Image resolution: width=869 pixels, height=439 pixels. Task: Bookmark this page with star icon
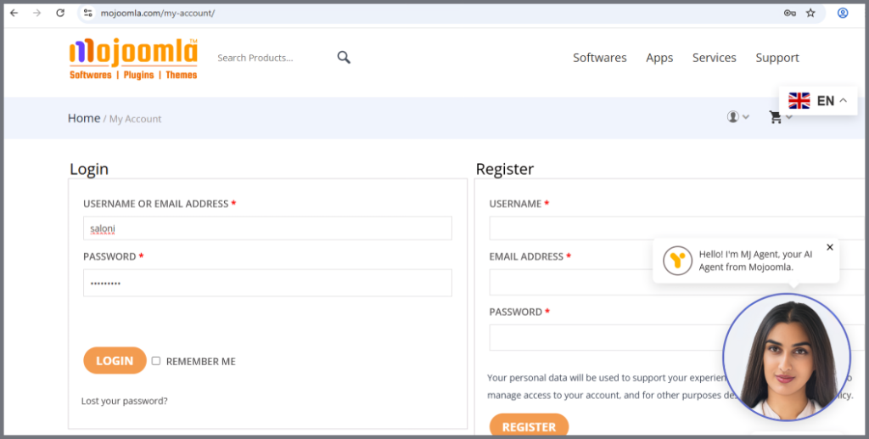810,13
